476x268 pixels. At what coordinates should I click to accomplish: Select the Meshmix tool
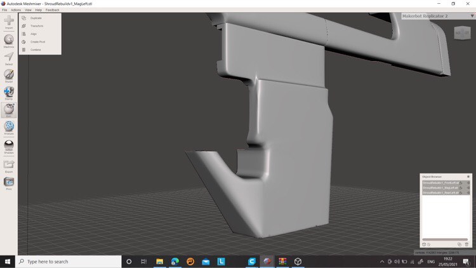(x=9, y=40)
